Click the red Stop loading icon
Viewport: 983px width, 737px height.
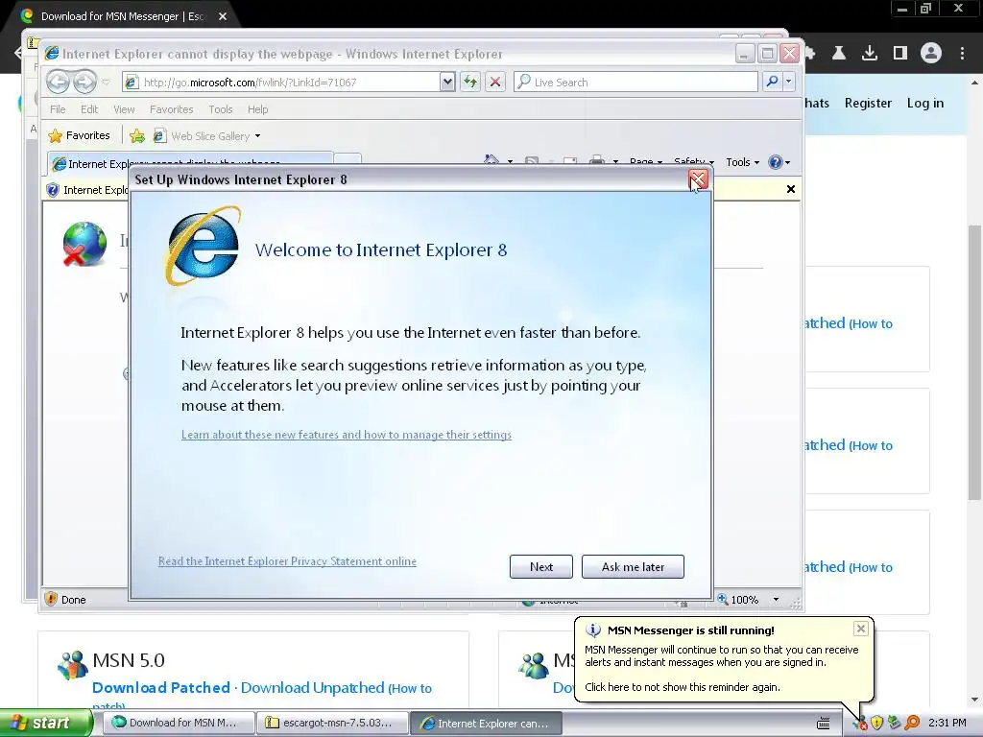point(495,83)
